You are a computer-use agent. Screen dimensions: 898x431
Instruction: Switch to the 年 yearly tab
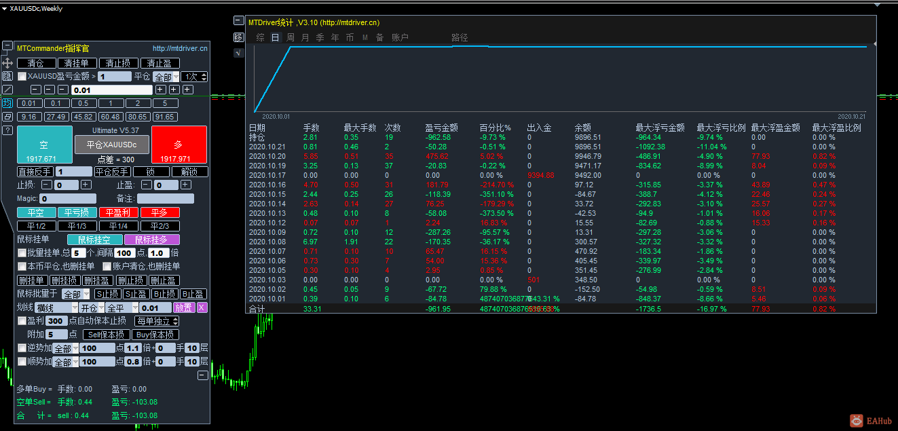pyautogui.click(x=335, y=37)
